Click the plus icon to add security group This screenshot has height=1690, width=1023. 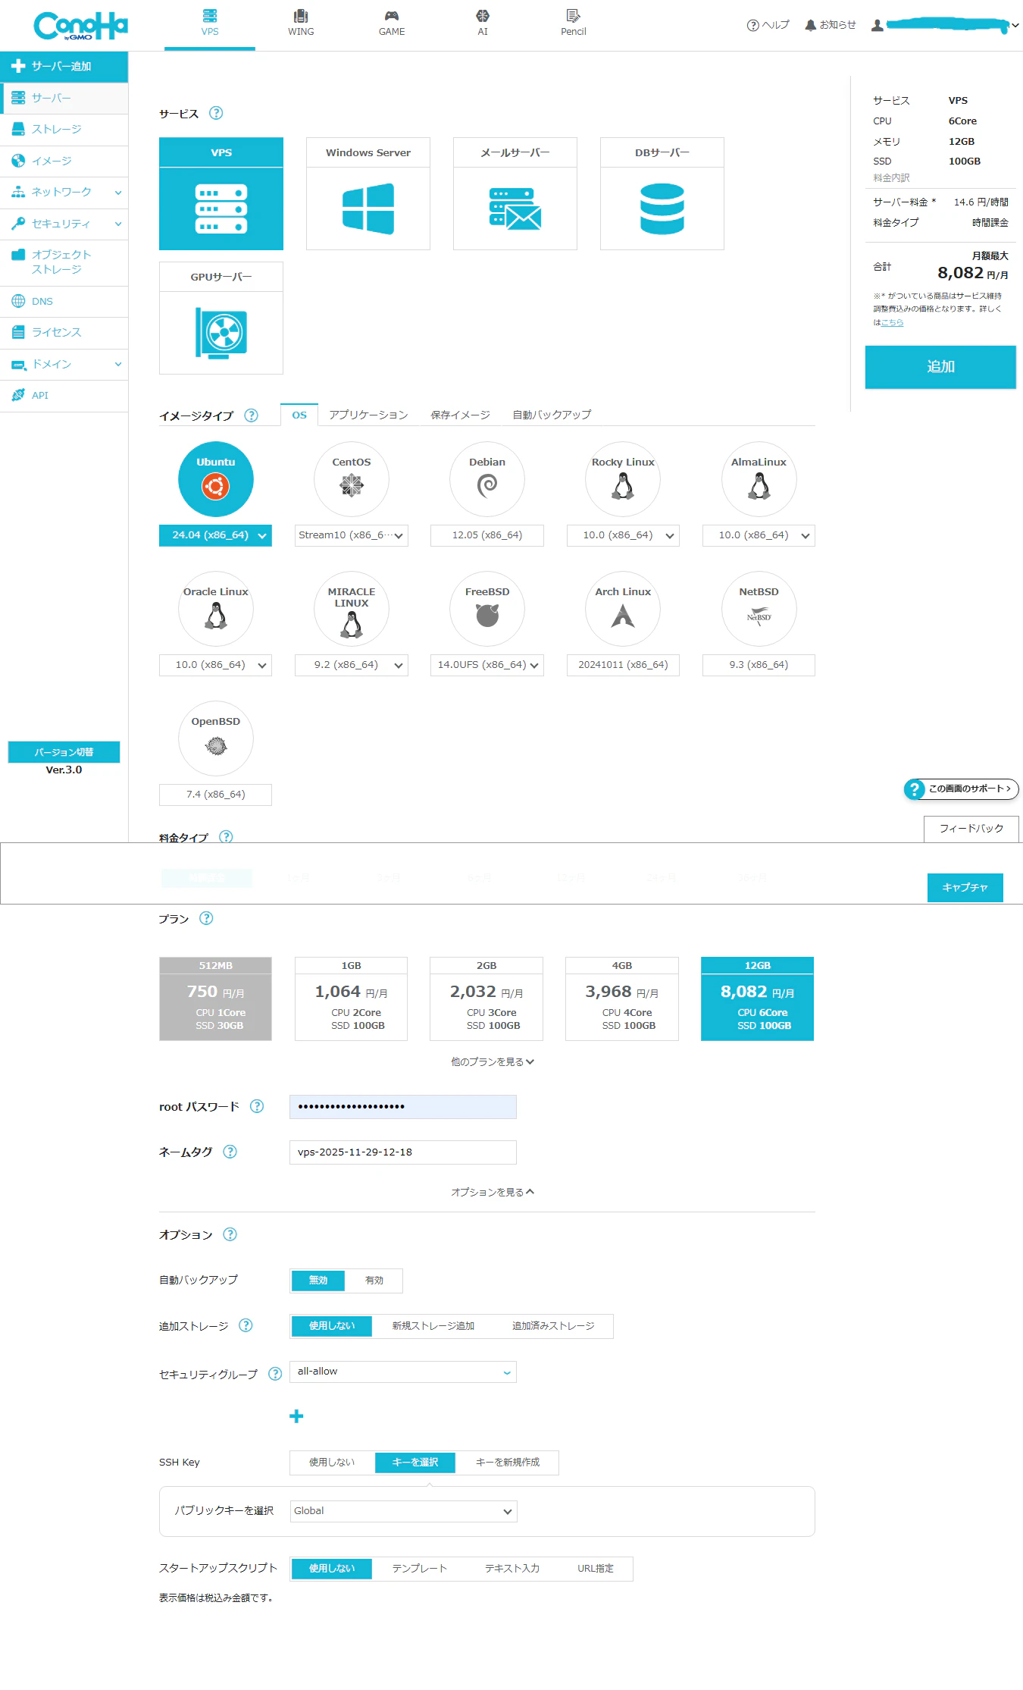click(x=296, y=1416)
